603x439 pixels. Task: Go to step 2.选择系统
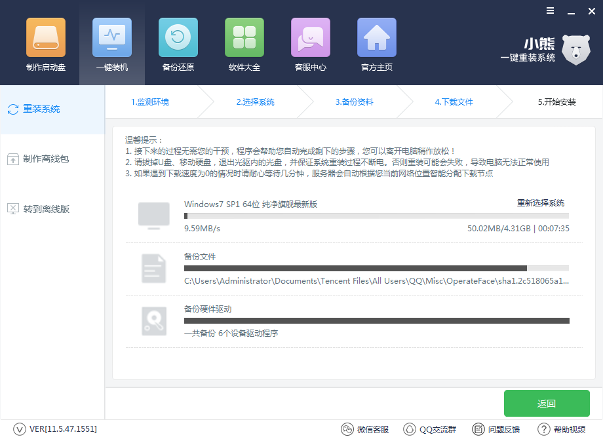pos(255,102)
